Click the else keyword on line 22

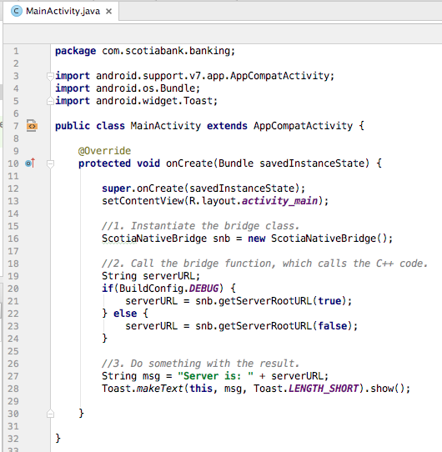125,314
